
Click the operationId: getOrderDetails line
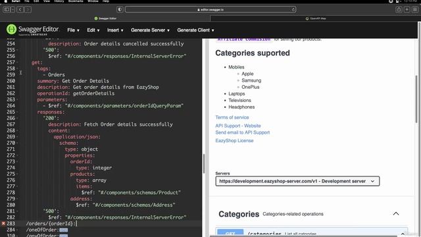[x=76, y=93]
